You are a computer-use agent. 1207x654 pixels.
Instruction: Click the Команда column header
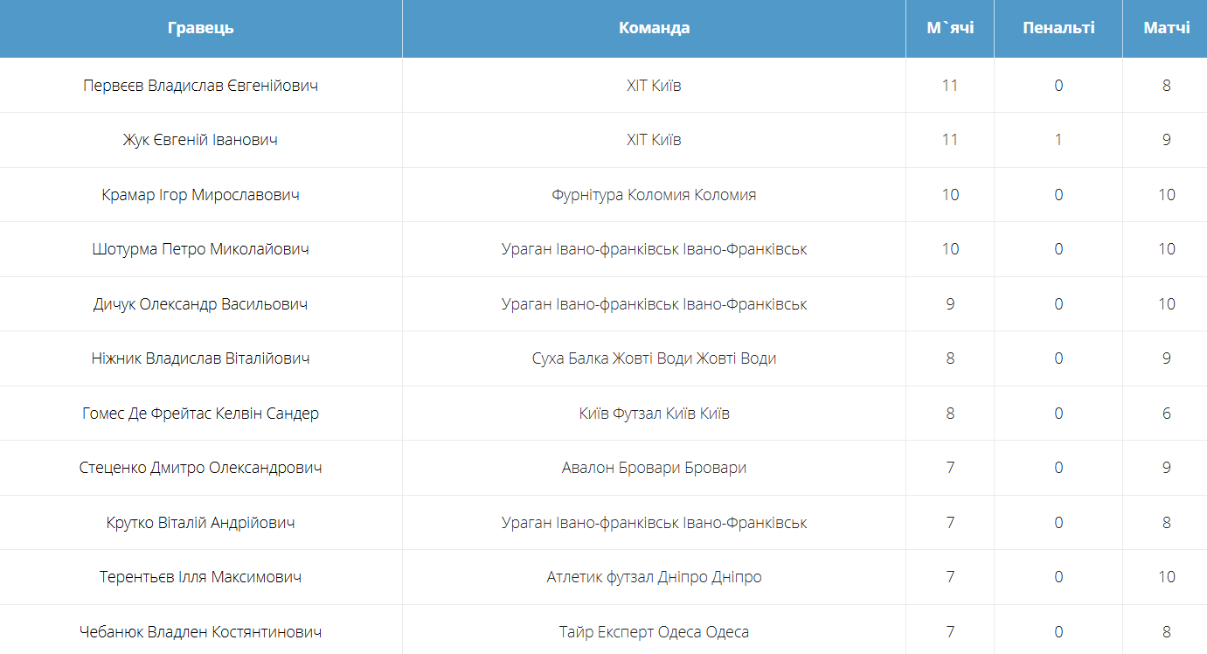(654, 28)
